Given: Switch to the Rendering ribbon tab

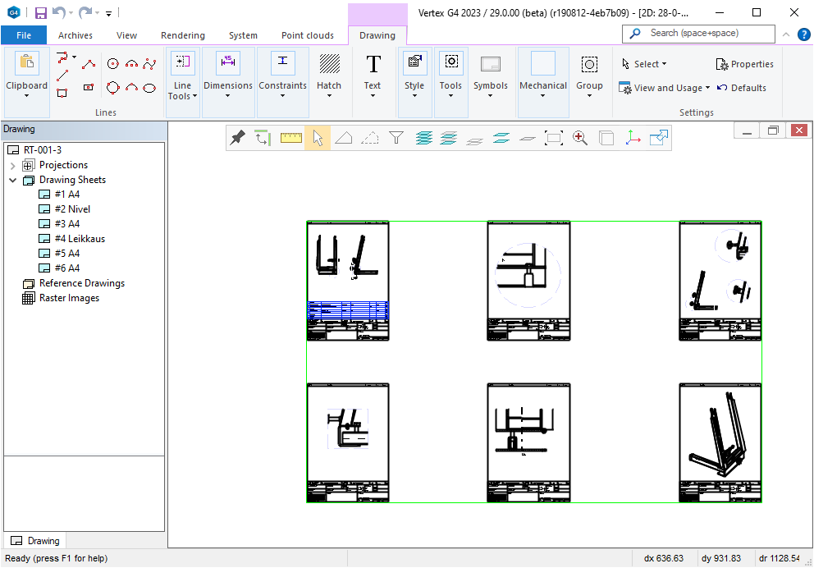Looking at the screenshot, I should click(x=182, y=35).
